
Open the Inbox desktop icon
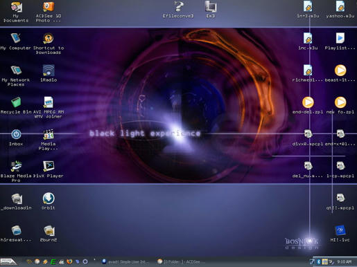tap(16, 138)
